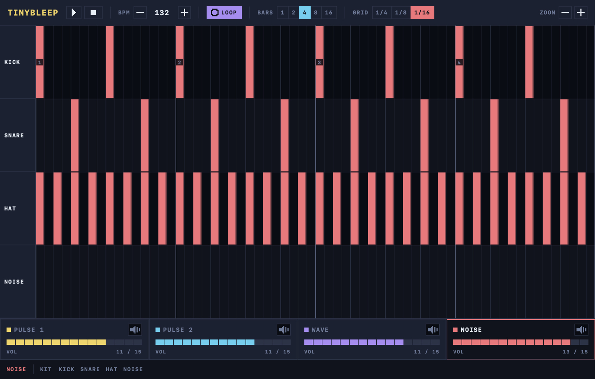This screenshot has height=379, width=595.
Task: Set pattern length to 8 bars
Action: 316,12
